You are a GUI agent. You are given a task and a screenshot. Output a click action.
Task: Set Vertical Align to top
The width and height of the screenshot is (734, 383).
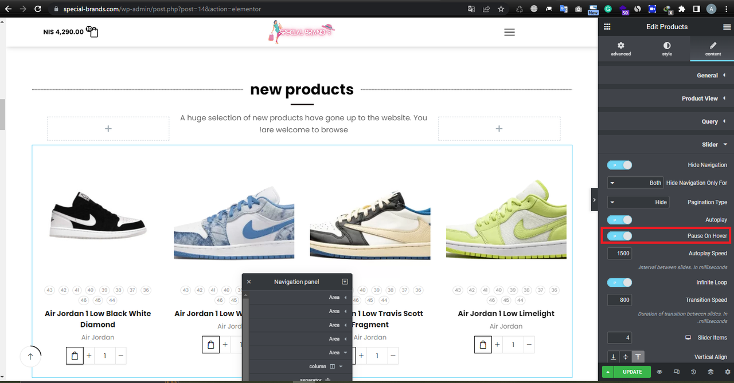(638, 357)
